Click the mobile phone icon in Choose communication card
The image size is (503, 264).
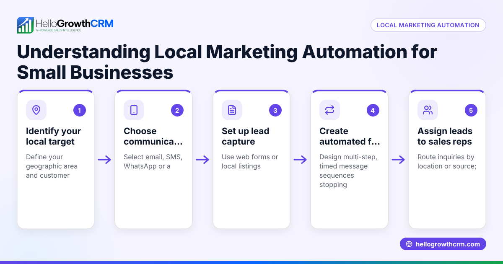[134, 110]
